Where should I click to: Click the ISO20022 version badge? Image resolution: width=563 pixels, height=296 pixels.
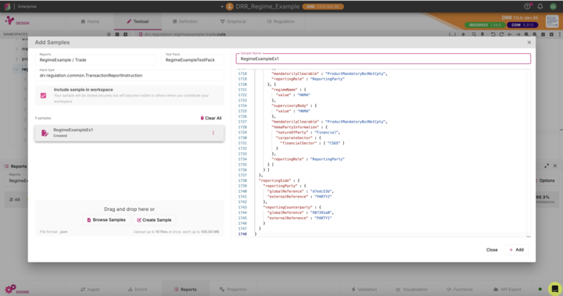tap(485, 25)
